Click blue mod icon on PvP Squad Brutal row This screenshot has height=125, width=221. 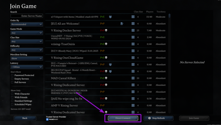(x=110, y=71)
